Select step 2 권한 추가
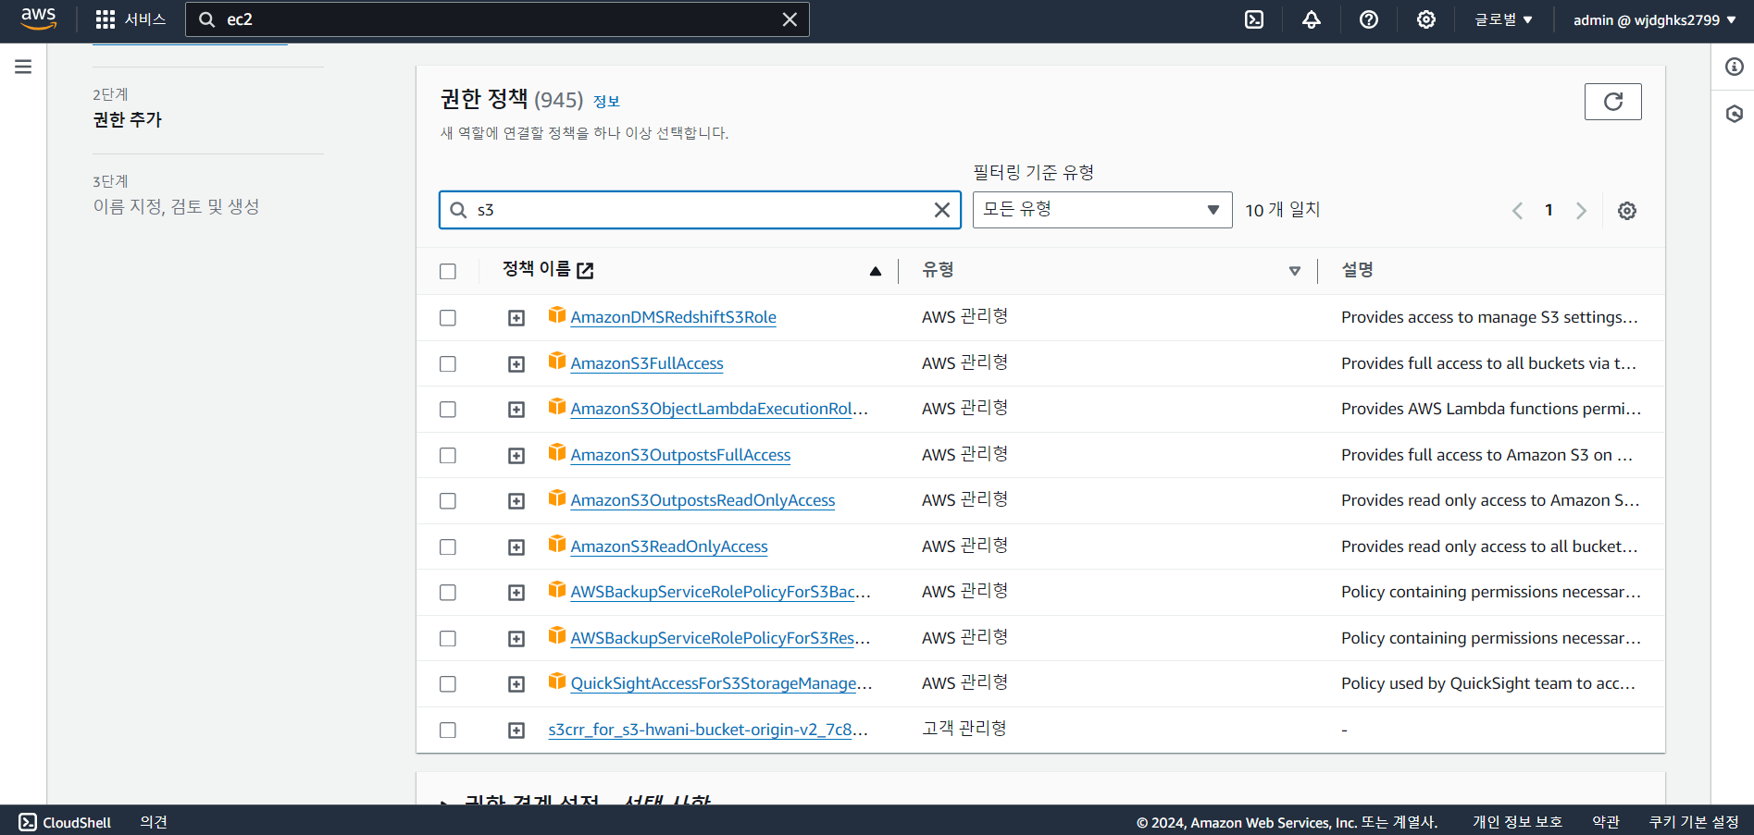This screenshot has height=835, width=1754. pyautogui.click(x=128, y=119)
